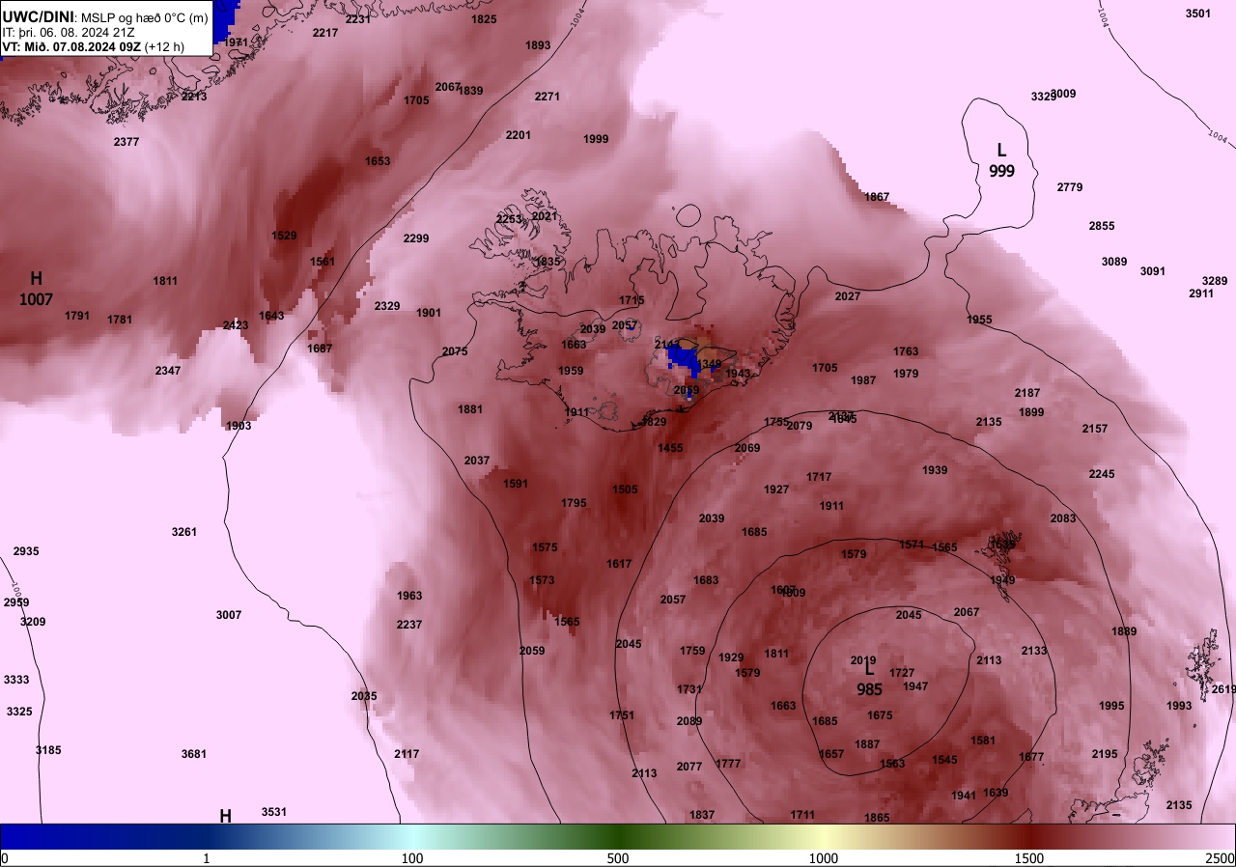
Task: Click the height value 1727
Action: click(x=902, y=673)
